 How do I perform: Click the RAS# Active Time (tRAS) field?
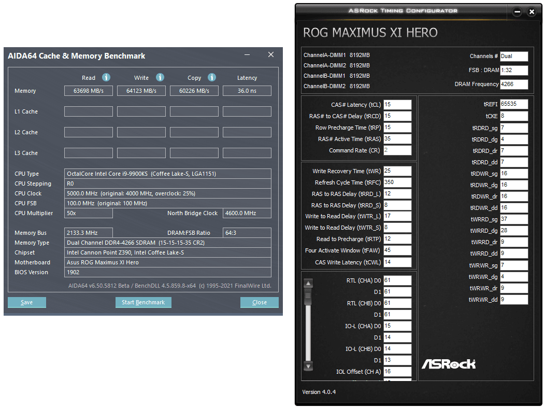tap(398, 139)
